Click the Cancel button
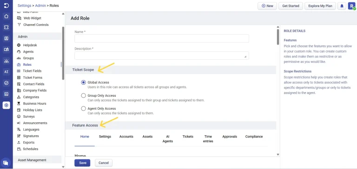This screenshot has height=169, width=357. click(x=104, y=163)
